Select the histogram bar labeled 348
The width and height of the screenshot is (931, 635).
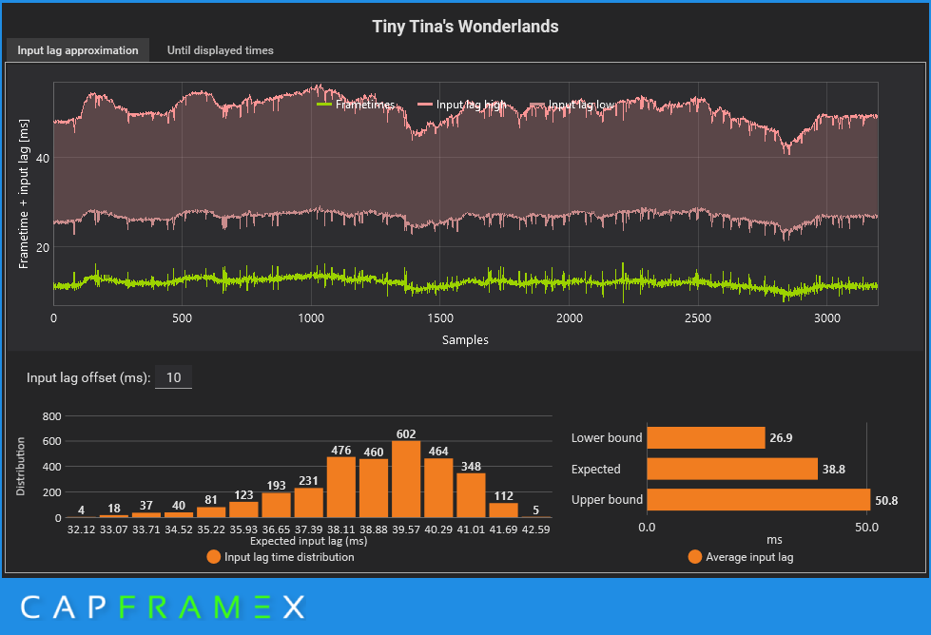[471, 495]
